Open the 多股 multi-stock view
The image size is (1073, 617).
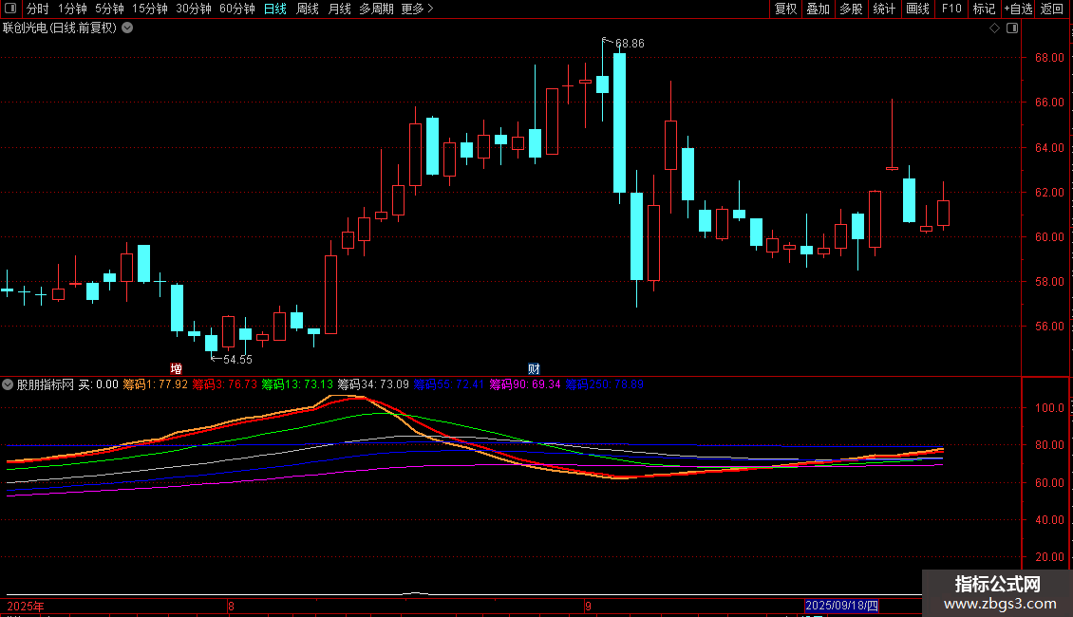(x=852, y=9)
